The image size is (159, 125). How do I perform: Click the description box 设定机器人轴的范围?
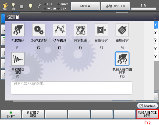[x=72, y=88]
